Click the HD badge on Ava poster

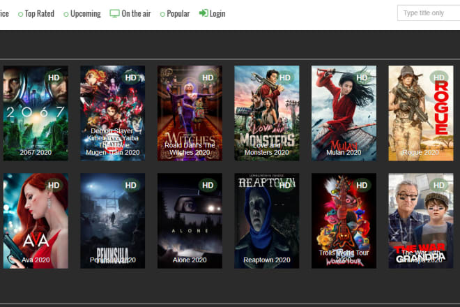click(54, 185)
